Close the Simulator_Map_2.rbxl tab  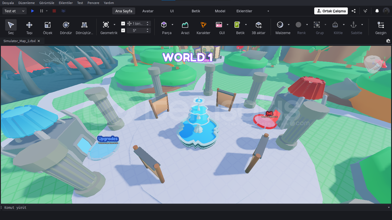[39, 41]
